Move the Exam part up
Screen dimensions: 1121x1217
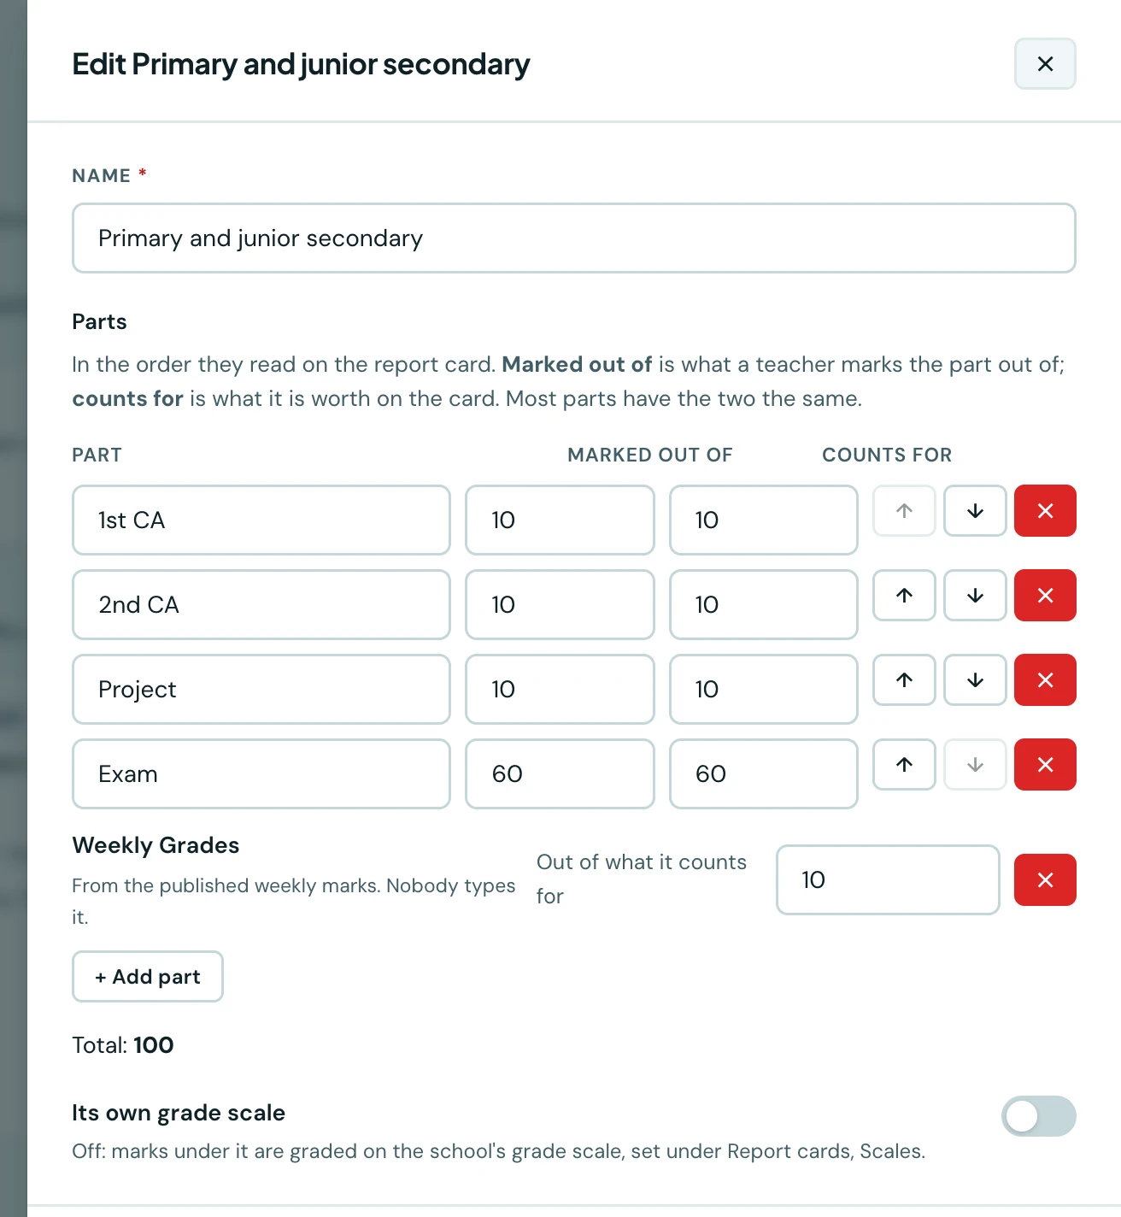[x=904, y=765]
